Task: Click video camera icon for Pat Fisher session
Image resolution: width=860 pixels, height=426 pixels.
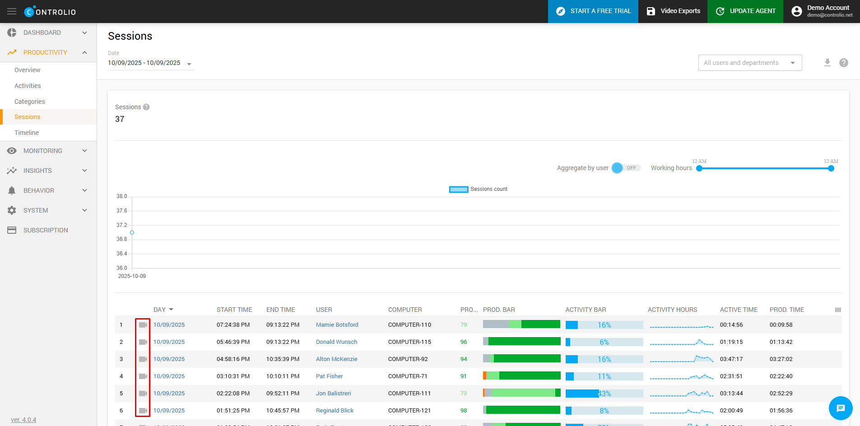Action: coord(143,376)
